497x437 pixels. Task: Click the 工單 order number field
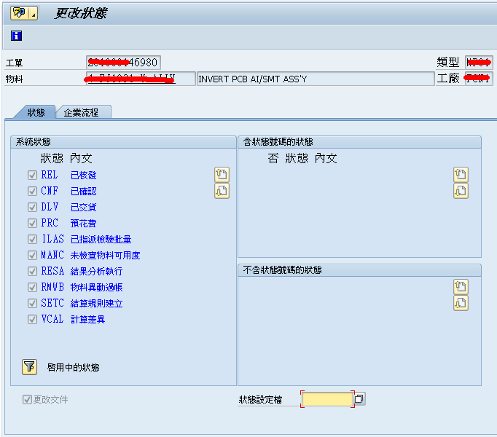[123, 63]
